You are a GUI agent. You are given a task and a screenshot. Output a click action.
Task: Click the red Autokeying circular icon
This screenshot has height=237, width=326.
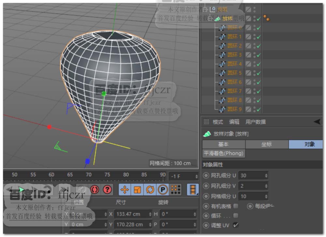pyautogui.click(x=95, y=190)
